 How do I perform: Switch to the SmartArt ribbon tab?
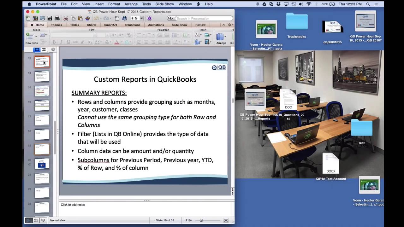click(110, 25)
